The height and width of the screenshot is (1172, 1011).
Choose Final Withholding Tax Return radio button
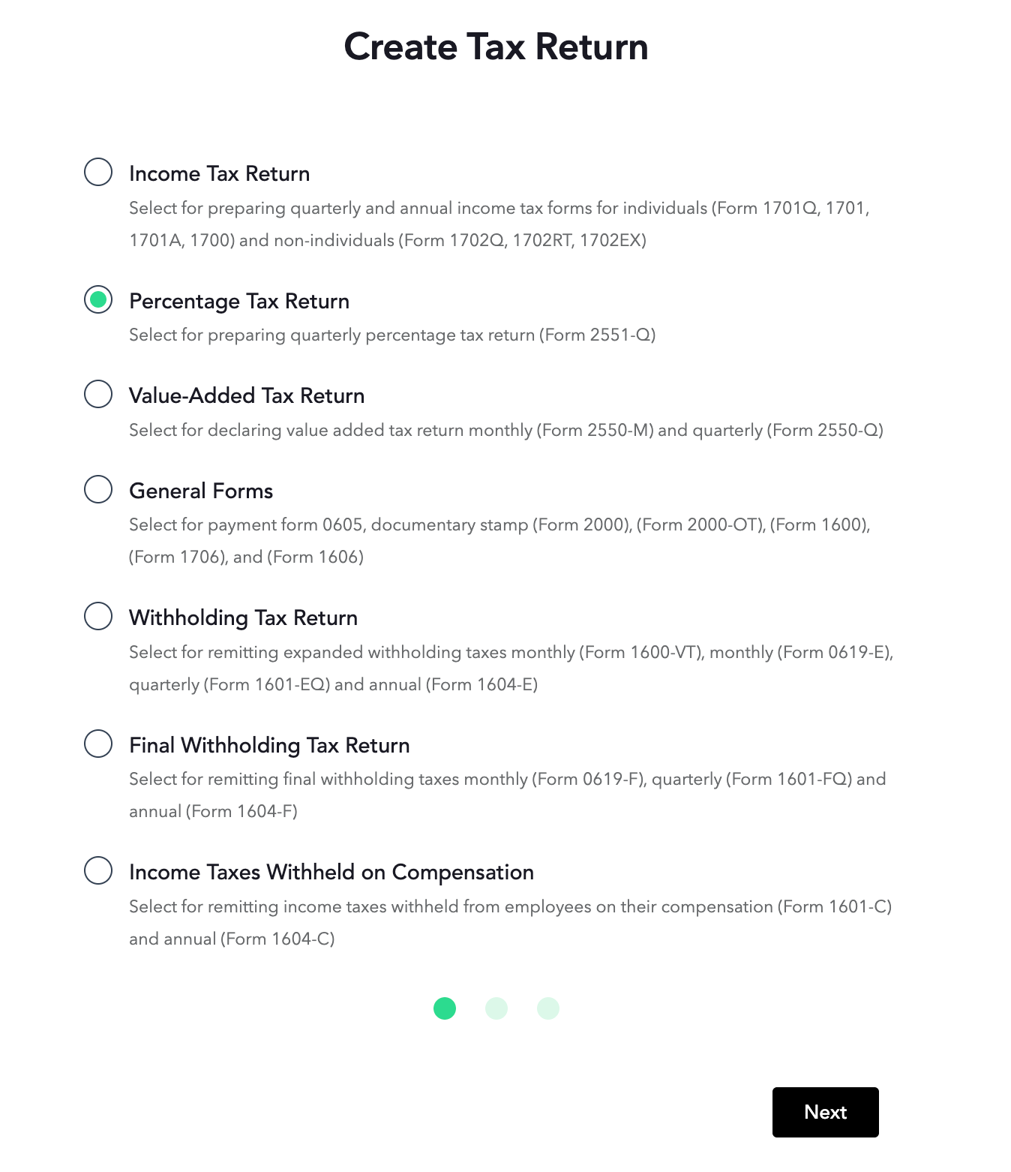(98, 744)
